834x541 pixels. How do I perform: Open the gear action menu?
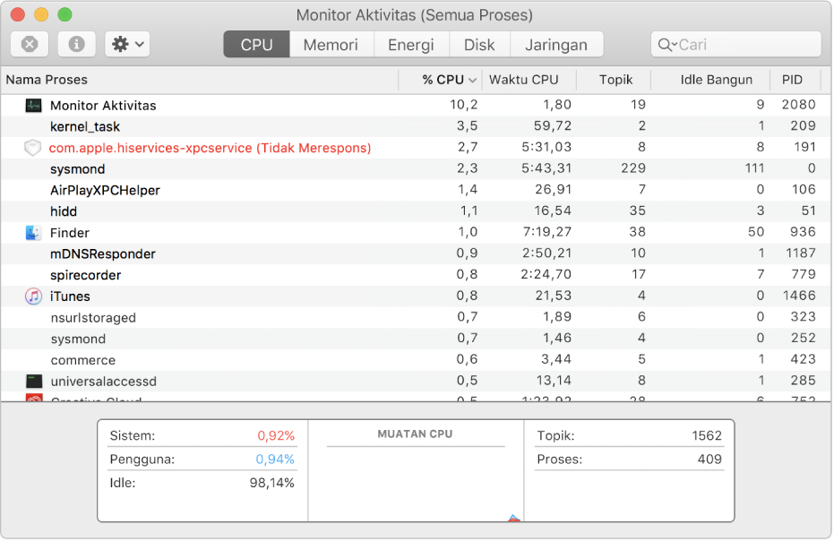click(x=127, y=44)
